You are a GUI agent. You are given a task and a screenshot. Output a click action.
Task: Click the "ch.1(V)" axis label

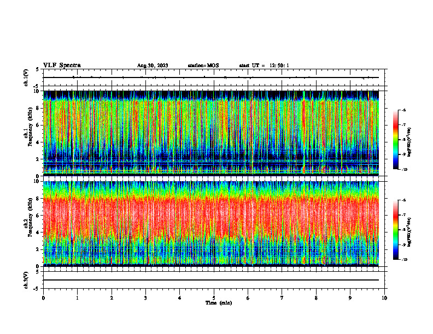click(26, 77)
